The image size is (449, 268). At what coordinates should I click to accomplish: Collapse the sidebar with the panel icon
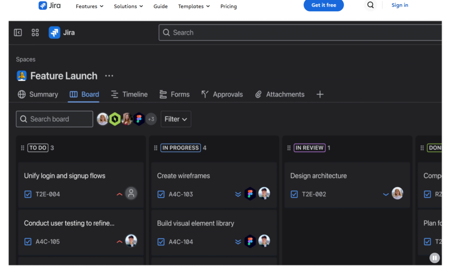(x=18, y=33)
